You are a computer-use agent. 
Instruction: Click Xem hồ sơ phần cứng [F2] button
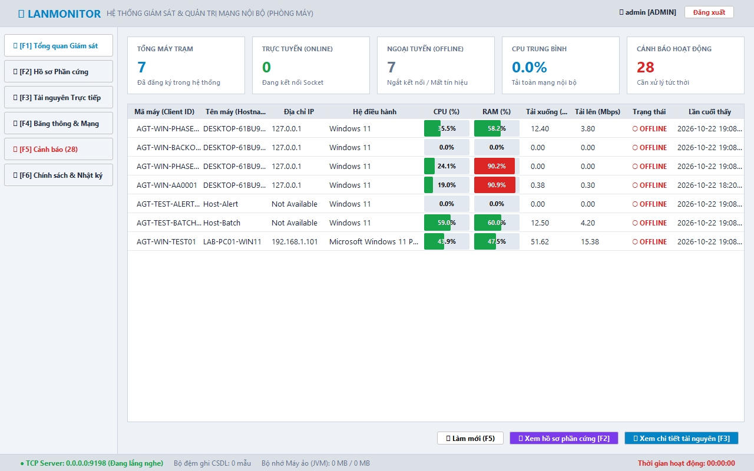[564, 438]
